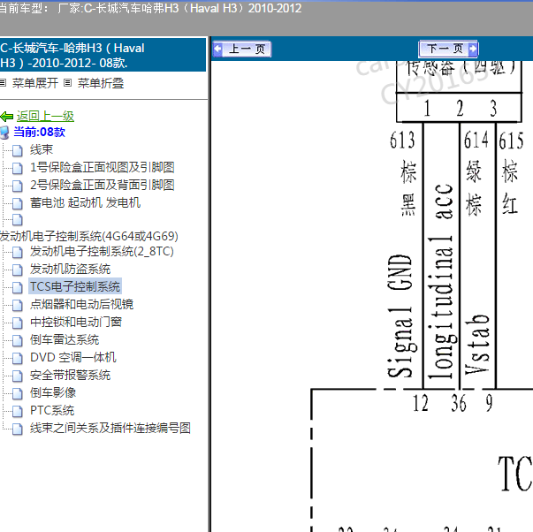Screen dimensions: 533x532
Task: Click the longitudinal acc label in diagram
Action: 441,282
